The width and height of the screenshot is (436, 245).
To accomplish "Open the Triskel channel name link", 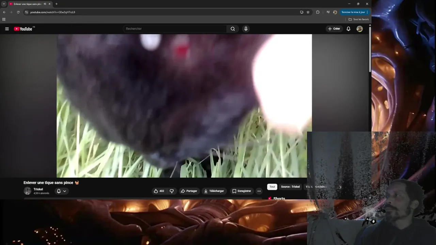I will [38, 189].
